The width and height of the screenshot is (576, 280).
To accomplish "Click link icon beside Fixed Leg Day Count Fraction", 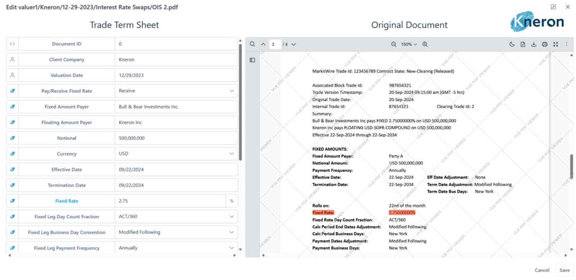I will pyautogui.click(x=13, y=217).
